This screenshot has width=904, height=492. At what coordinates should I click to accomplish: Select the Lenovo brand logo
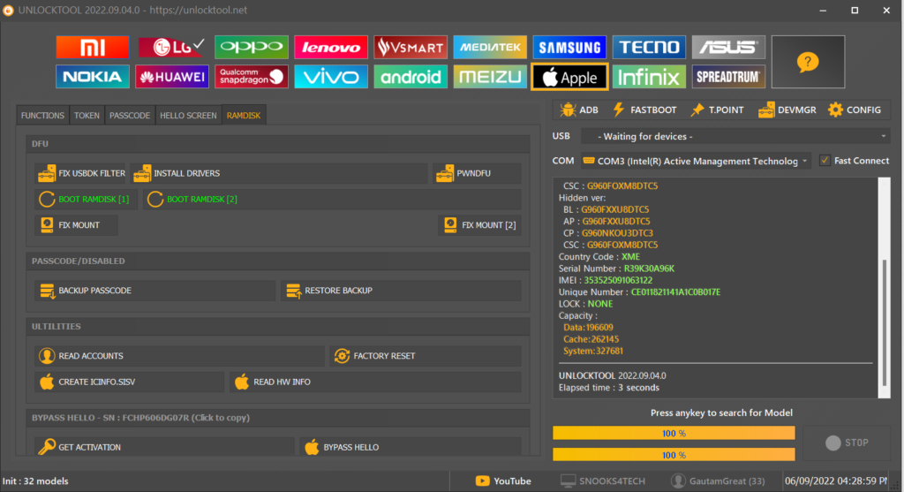[x=331, y=48]
